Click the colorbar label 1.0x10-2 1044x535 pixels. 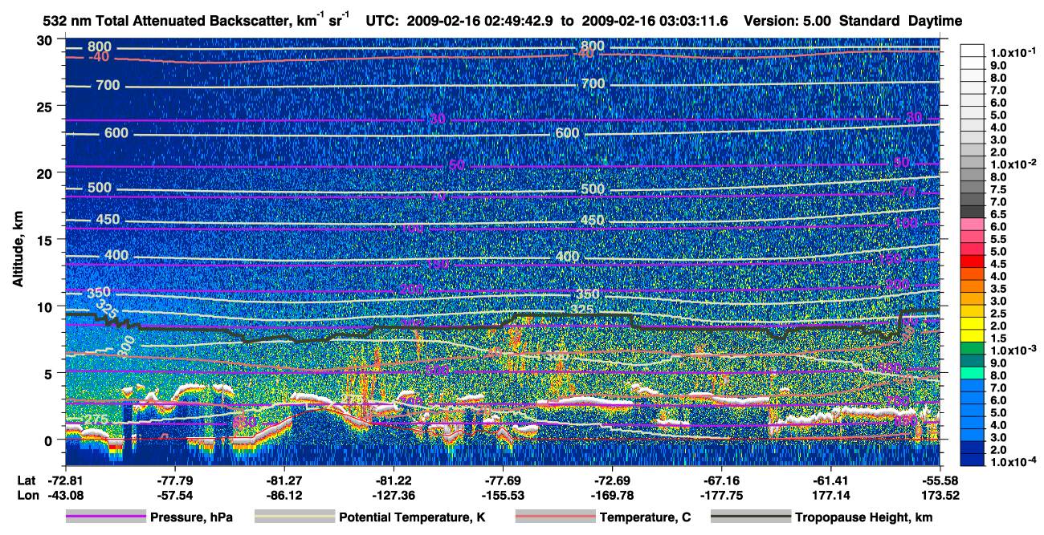[x=1013, y=164]
